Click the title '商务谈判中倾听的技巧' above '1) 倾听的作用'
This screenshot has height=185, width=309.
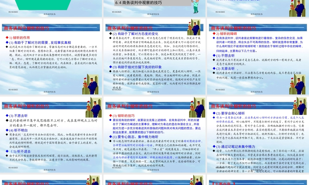click(x=27, y=28)
